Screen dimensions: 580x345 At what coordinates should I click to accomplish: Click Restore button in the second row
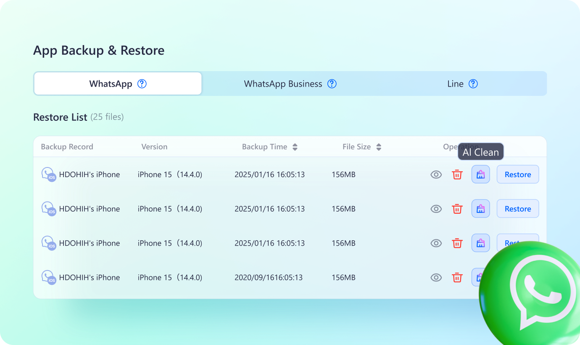518,209
